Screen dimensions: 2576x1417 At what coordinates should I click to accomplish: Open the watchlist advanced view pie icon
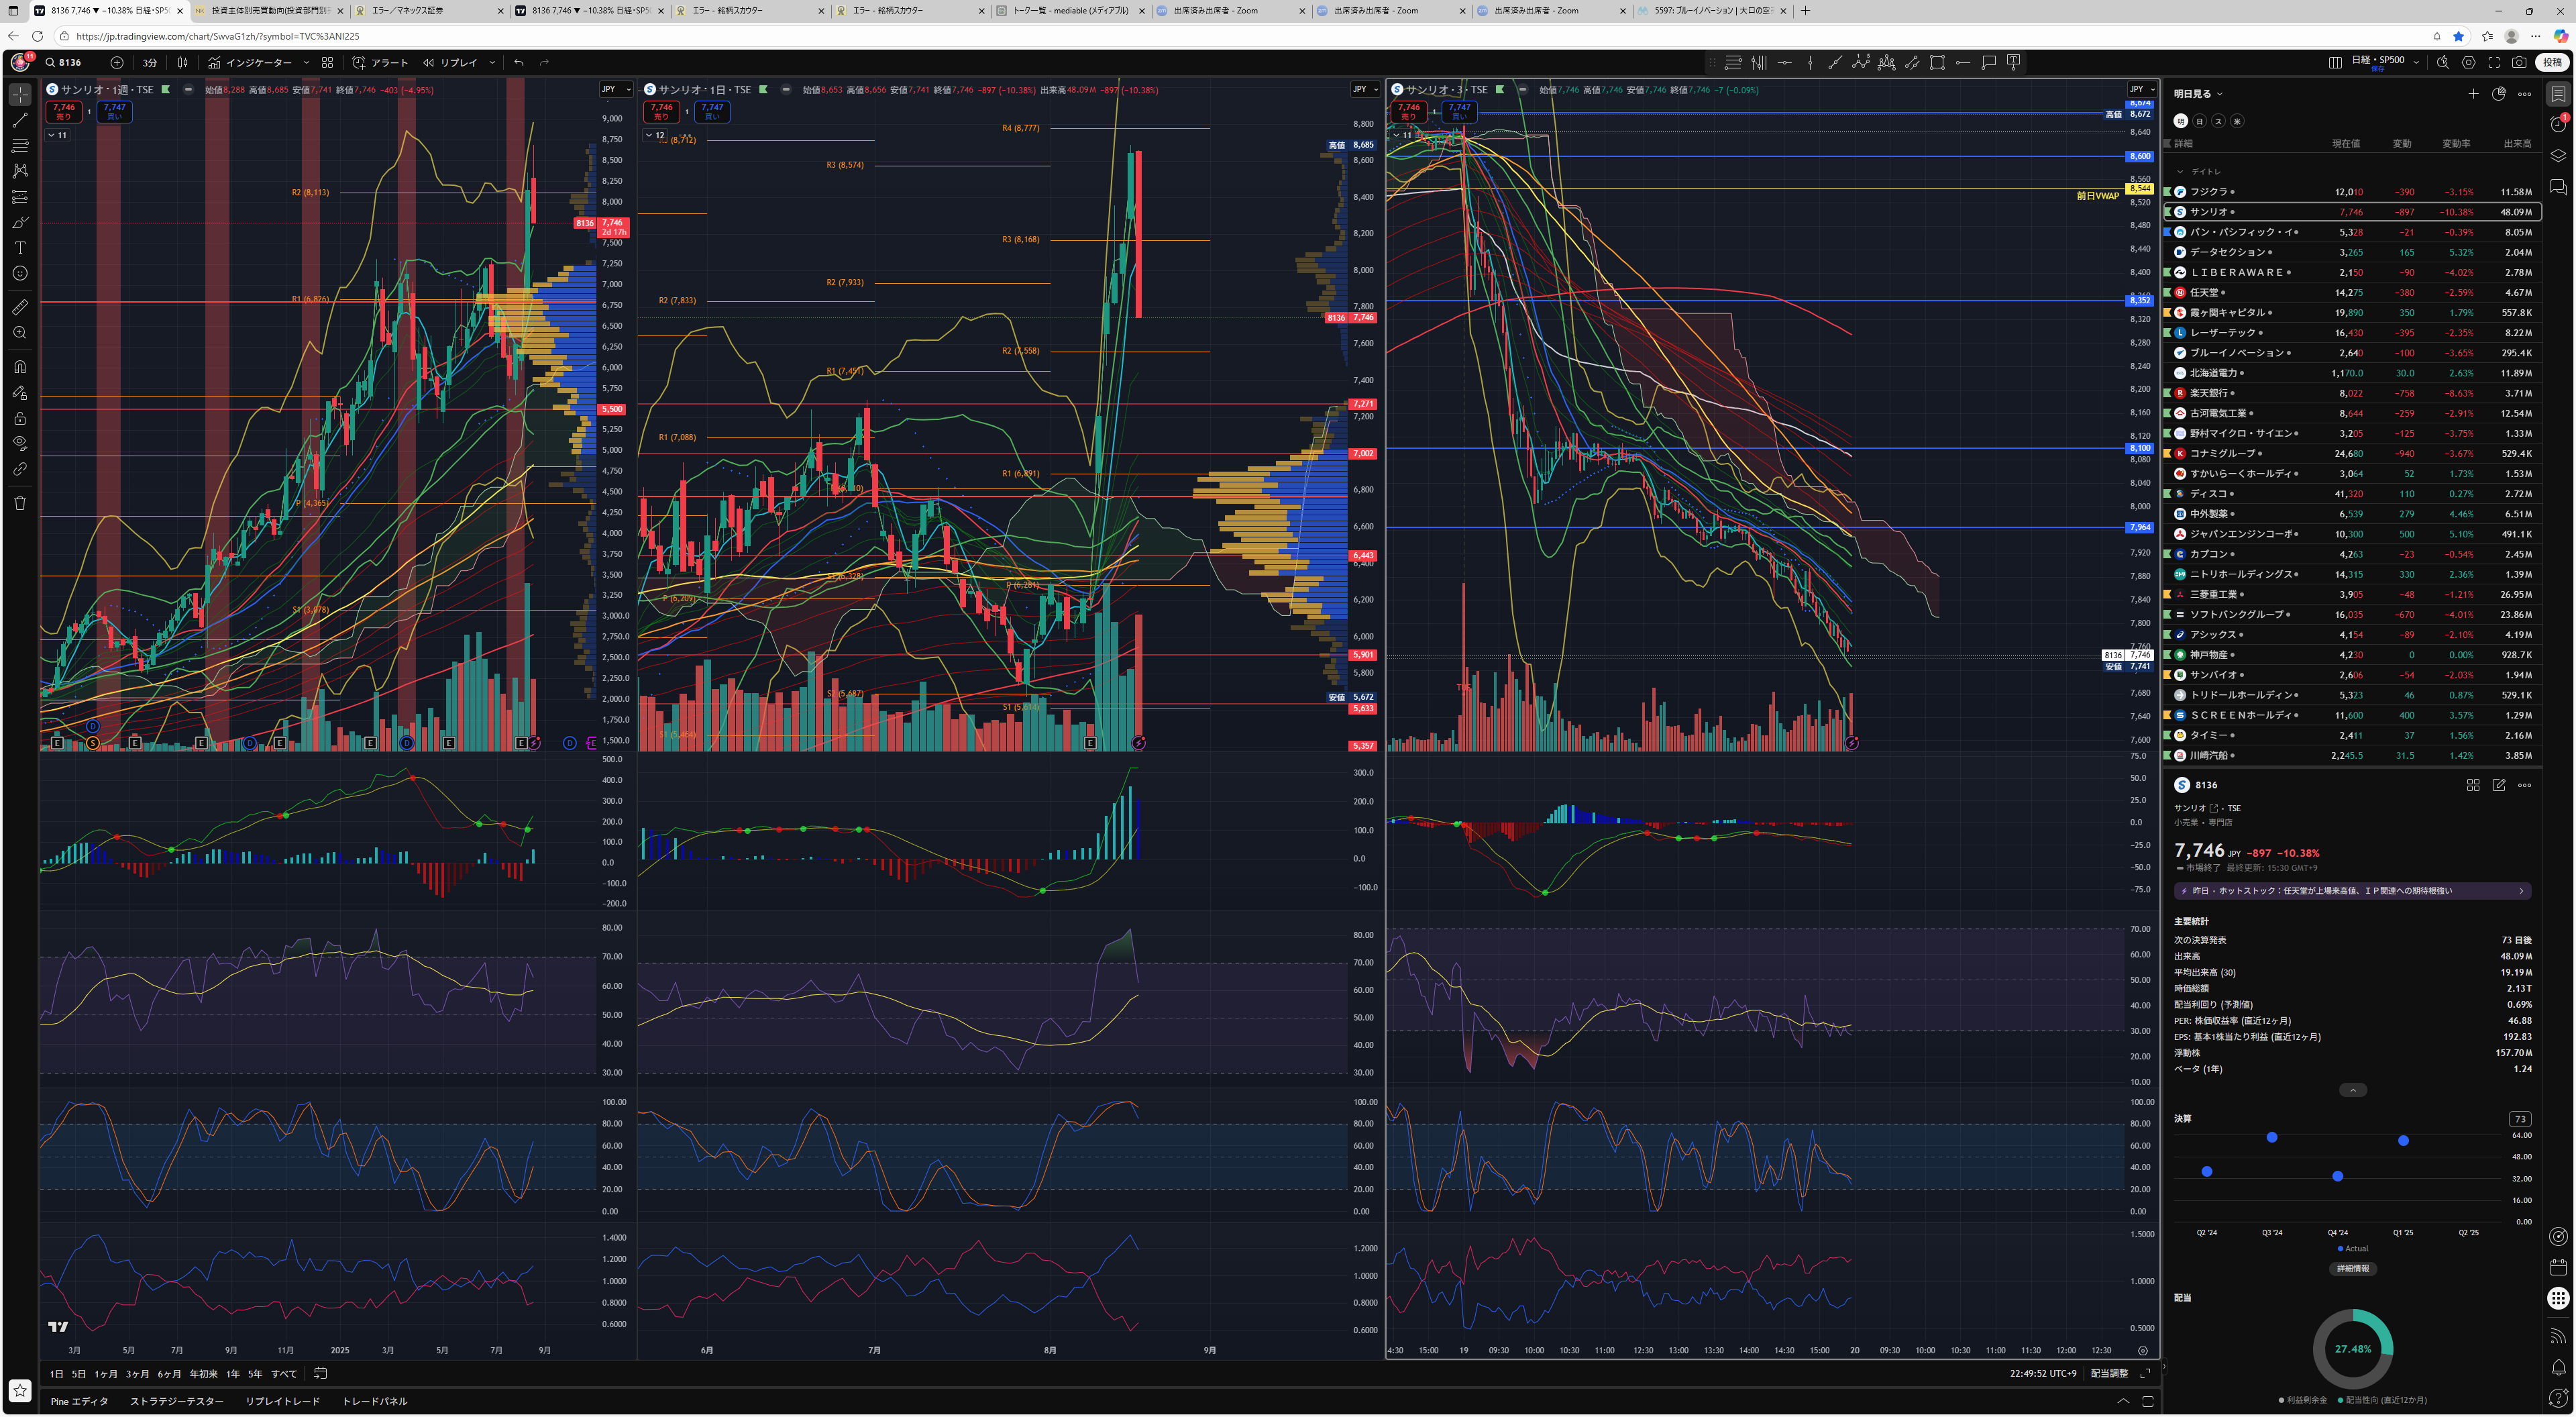[2498, 94]
